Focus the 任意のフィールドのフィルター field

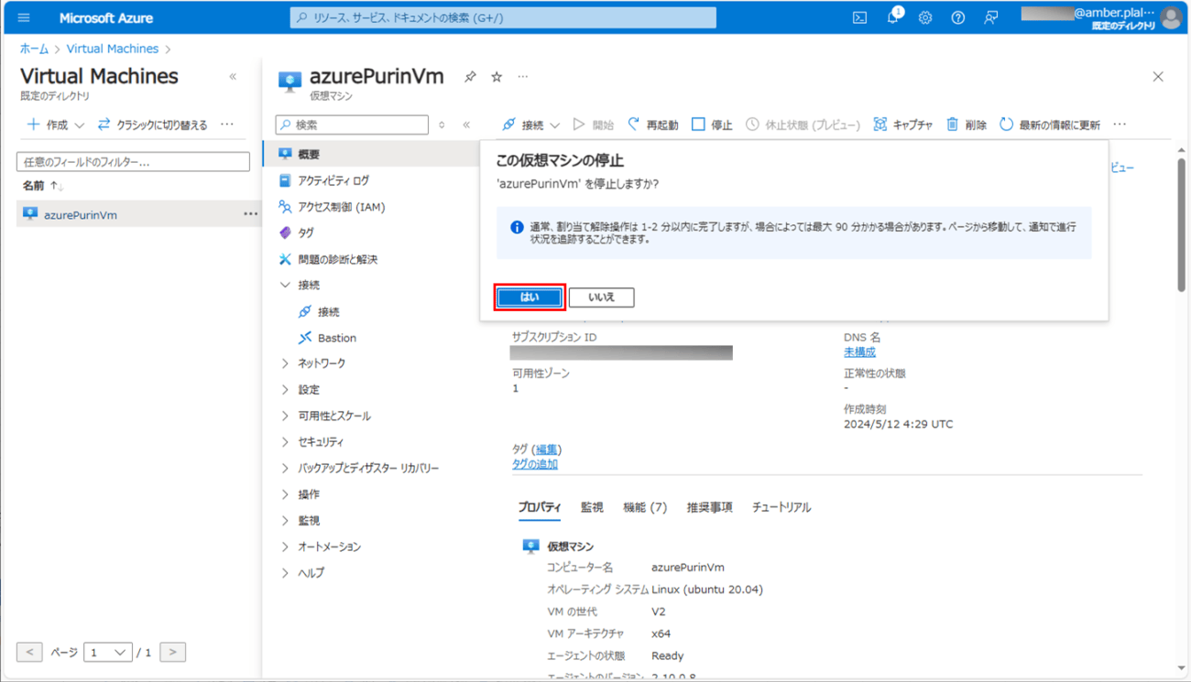(x=133, y=162)
